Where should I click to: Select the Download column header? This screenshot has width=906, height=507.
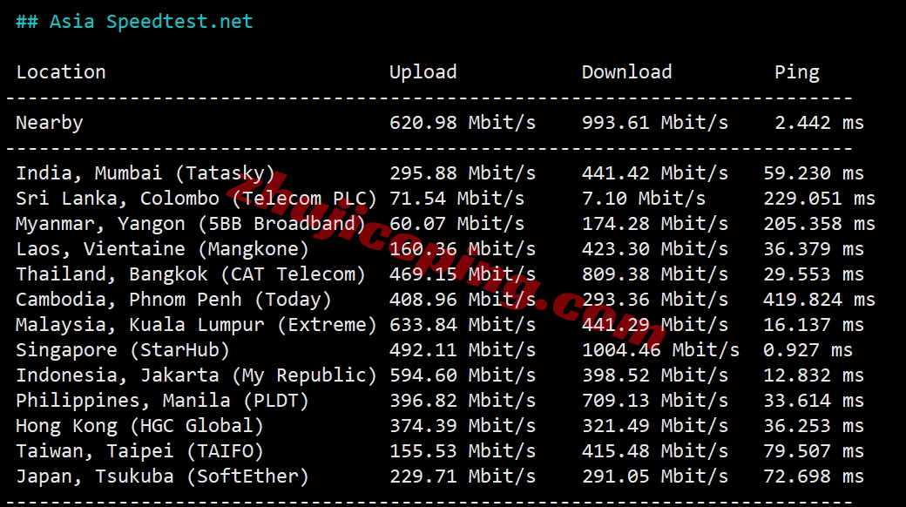(626, 72)
